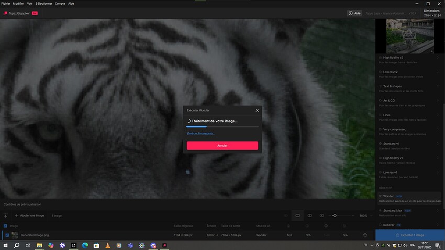Cancel processing with the Annuler button
This screenshot has width=445, height=250.
coord(222,146)
